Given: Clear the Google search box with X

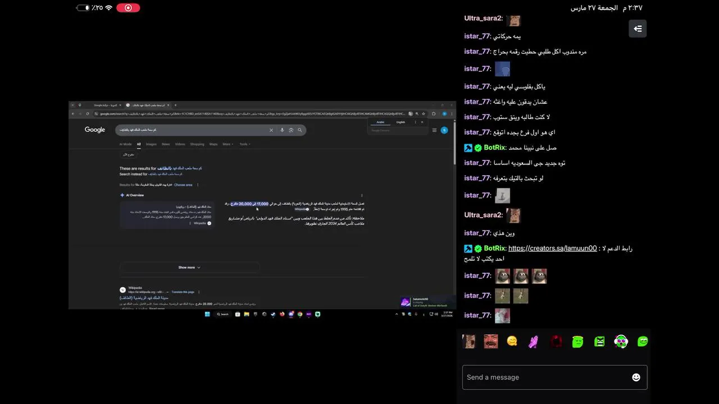Looking at the screenshot, I should 271,130.
